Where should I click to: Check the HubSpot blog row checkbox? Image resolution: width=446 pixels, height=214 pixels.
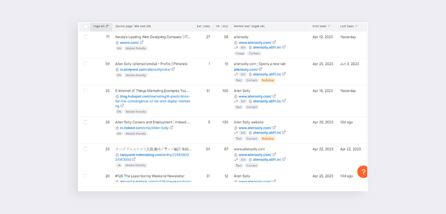85,91
